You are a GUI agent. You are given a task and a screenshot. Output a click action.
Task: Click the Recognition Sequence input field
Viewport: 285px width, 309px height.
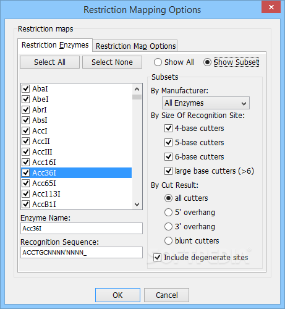[x=82, y=252]
